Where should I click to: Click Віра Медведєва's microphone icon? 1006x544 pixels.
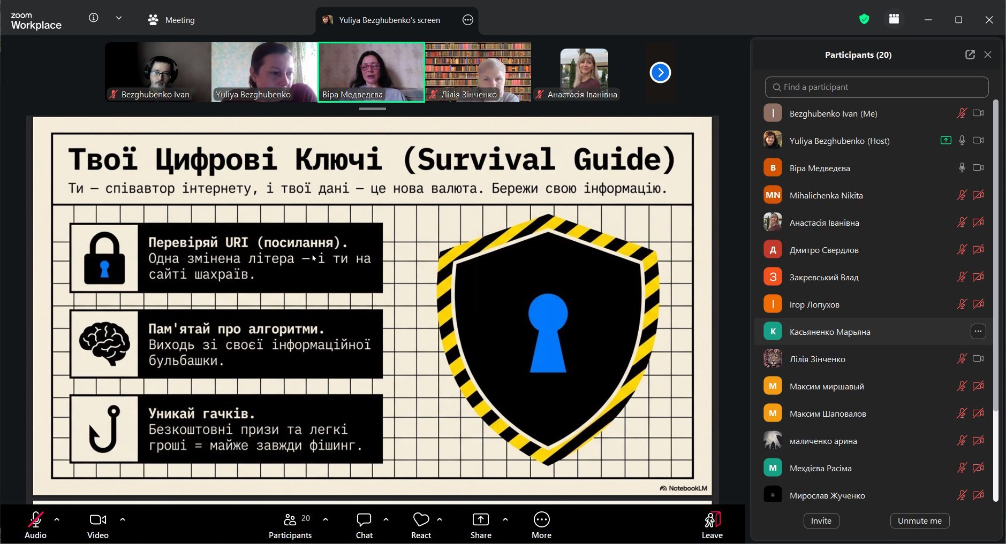point(962,168)
